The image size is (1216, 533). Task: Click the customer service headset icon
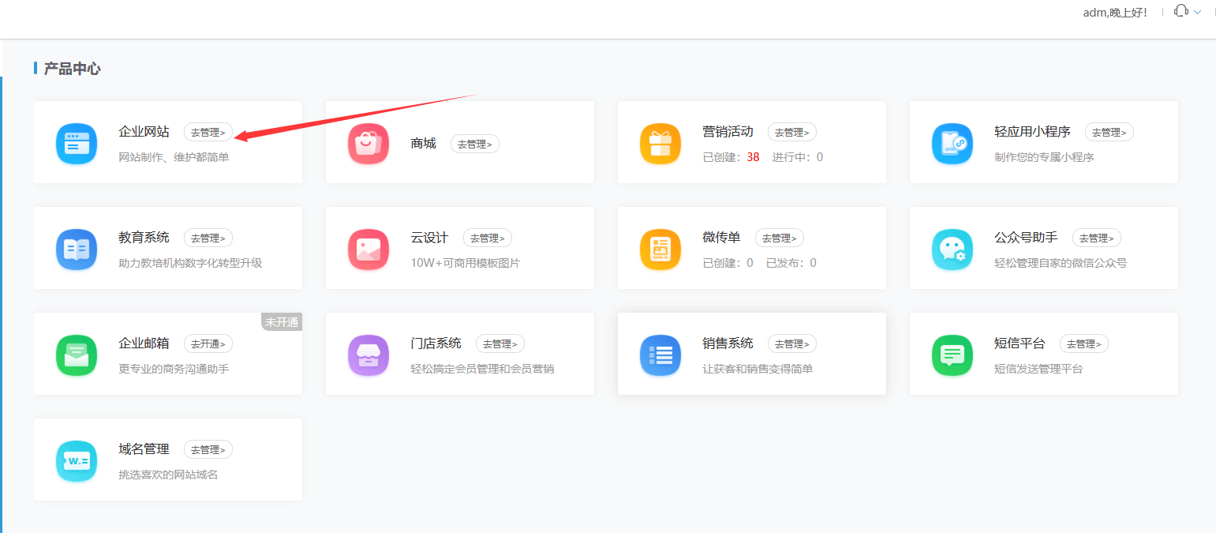tap(1180, 11)
